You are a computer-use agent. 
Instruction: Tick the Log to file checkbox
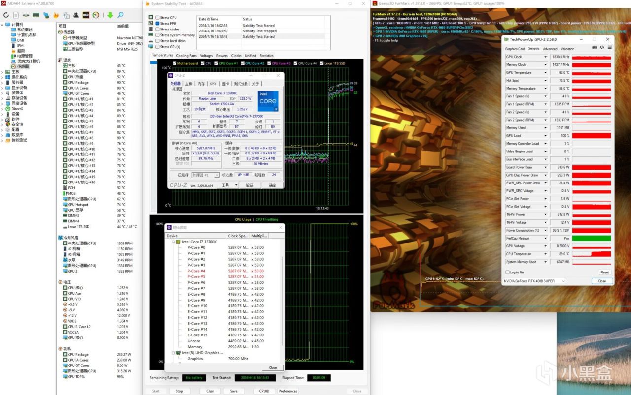click(x=508, y=272)
